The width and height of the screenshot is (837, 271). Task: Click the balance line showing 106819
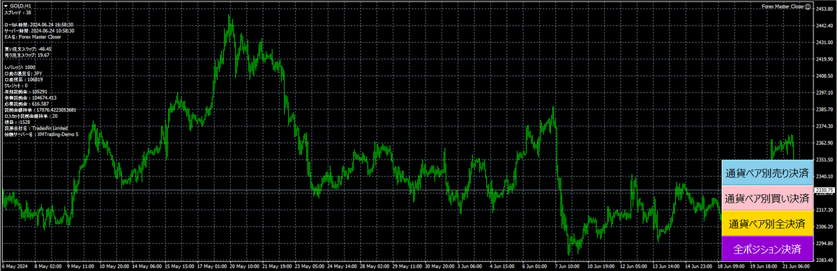24,79
